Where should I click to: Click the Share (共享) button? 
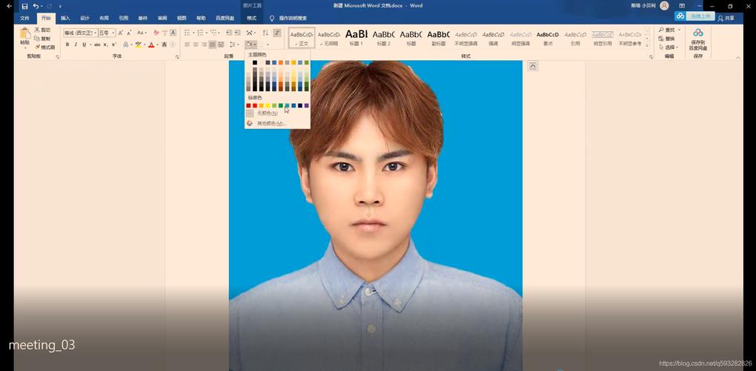726,18
